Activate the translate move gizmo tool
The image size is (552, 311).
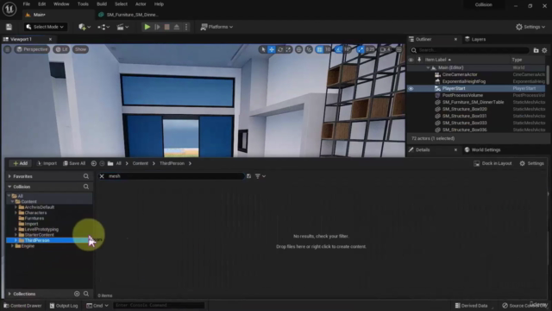click(x=272, y=50)
